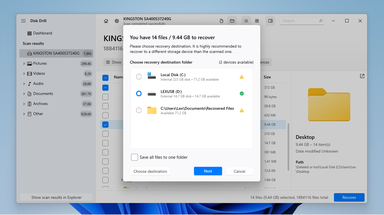This screenshot has height=215, width=384.
Task: Select KINGSTON SA400S37240G scan result
Action: click(56, 53)
